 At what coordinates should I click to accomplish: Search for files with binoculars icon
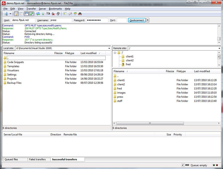click(80, 14)
